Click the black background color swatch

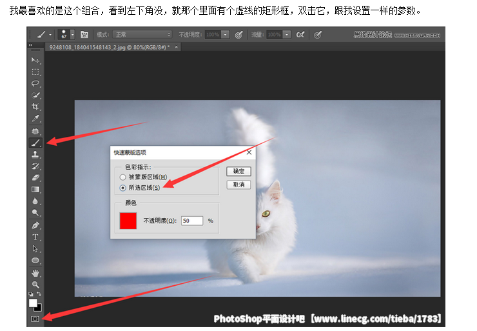pos(39,309)
